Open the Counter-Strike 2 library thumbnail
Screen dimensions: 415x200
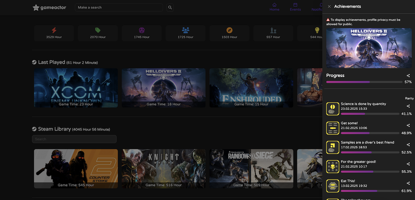click(76, 169)
